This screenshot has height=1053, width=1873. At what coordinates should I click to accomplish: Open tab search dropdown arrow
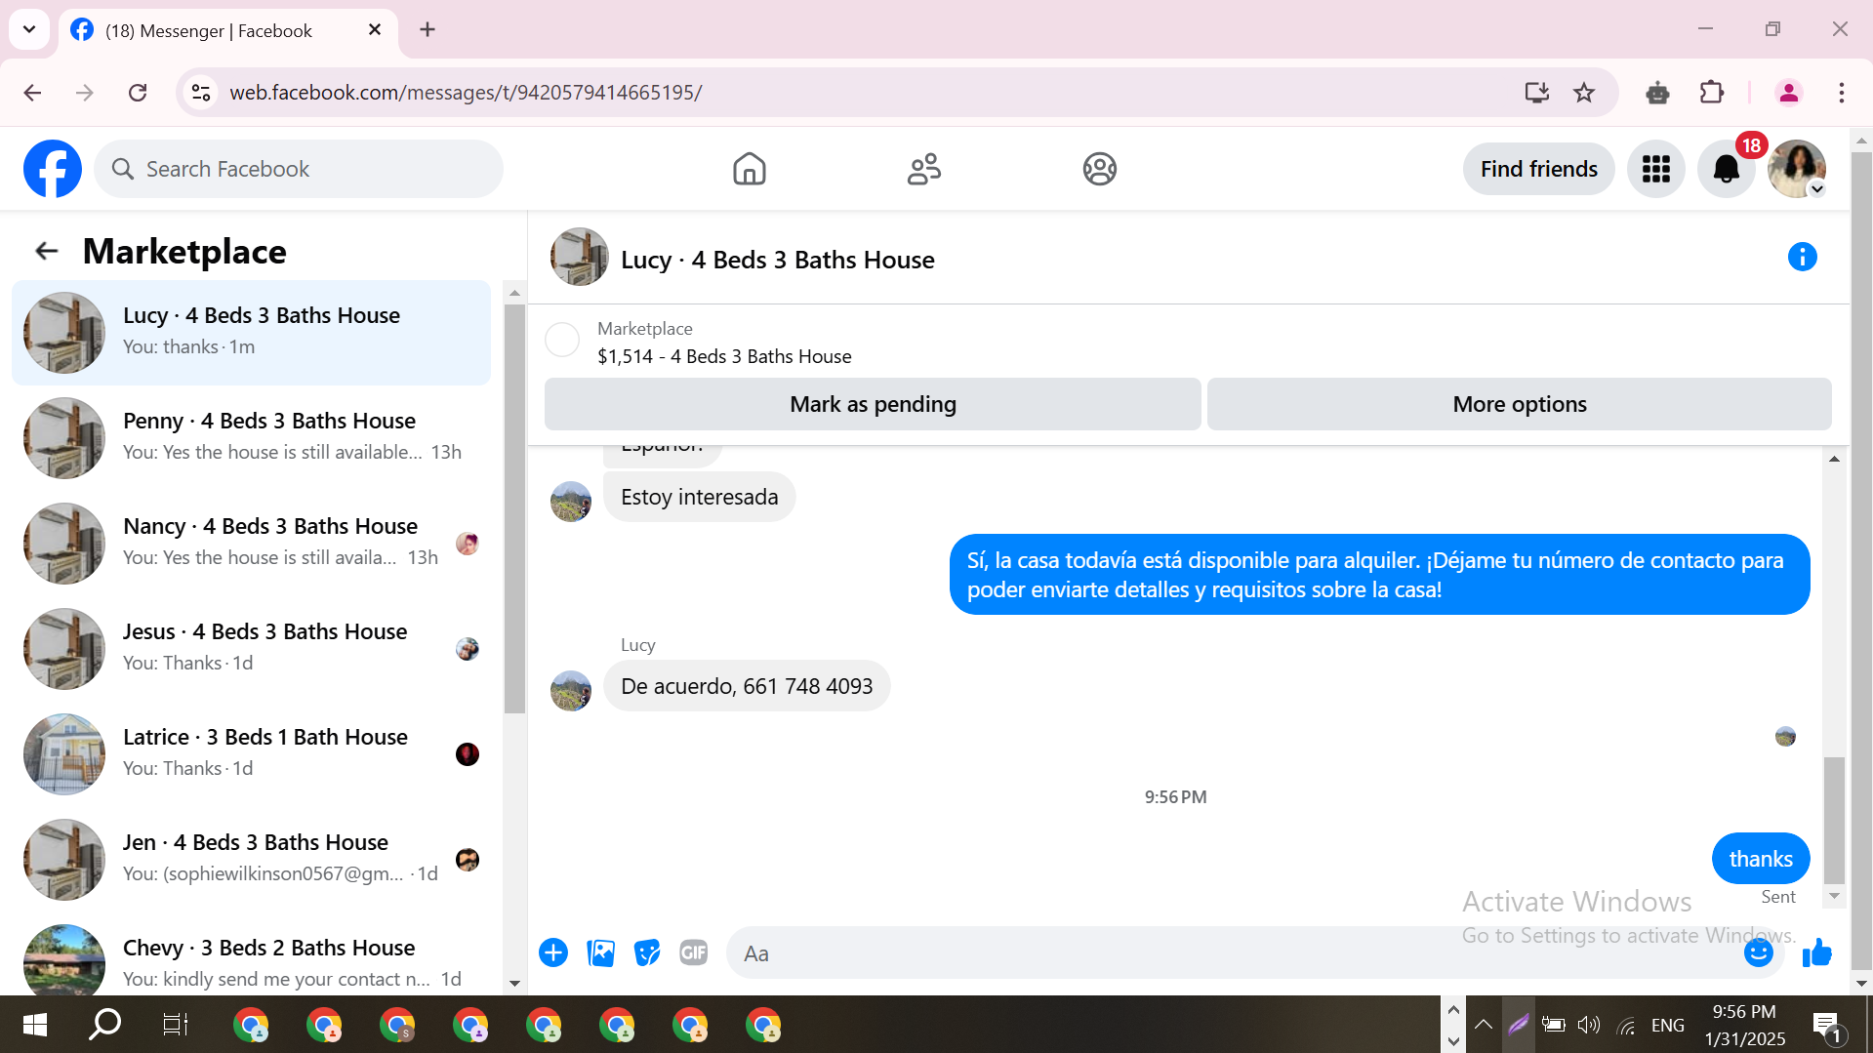tap(29, 29)
